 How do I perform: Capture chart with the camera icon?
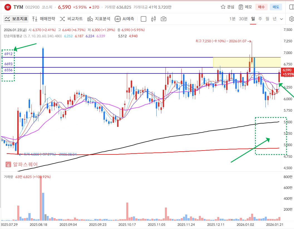pyautogui.click(x=164, y=19)
